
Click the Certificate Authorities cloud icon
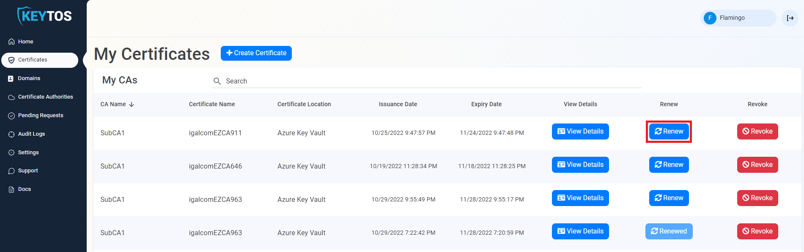pos(11,97)
